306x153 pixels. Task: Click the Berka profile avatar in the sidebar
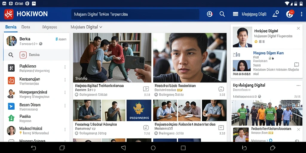click(x=12, y=41)
